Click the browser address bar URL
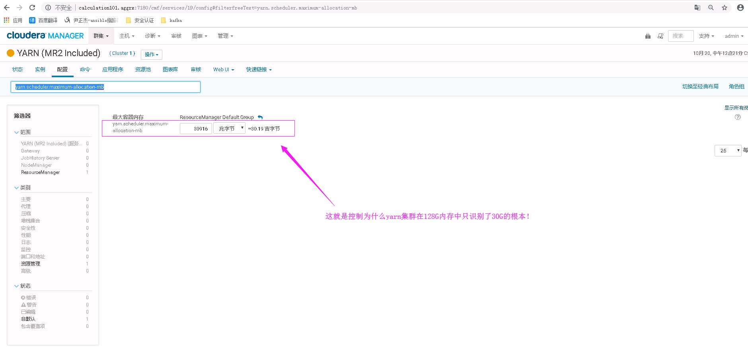This screenshot has height=351, width=748. point(218,8)
